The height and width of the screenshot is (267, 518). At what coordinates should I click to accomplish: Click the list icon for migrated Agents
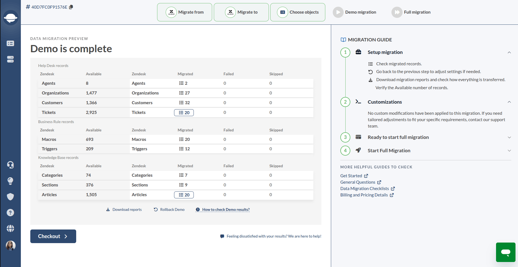point(181,83)
